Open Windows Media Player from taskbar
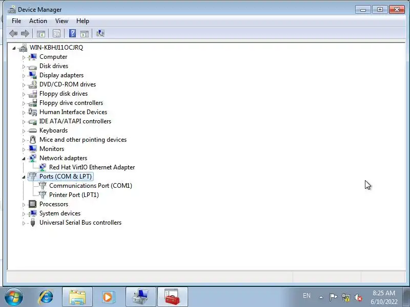This screenshot has height=307, width=410. coord(108,297)
